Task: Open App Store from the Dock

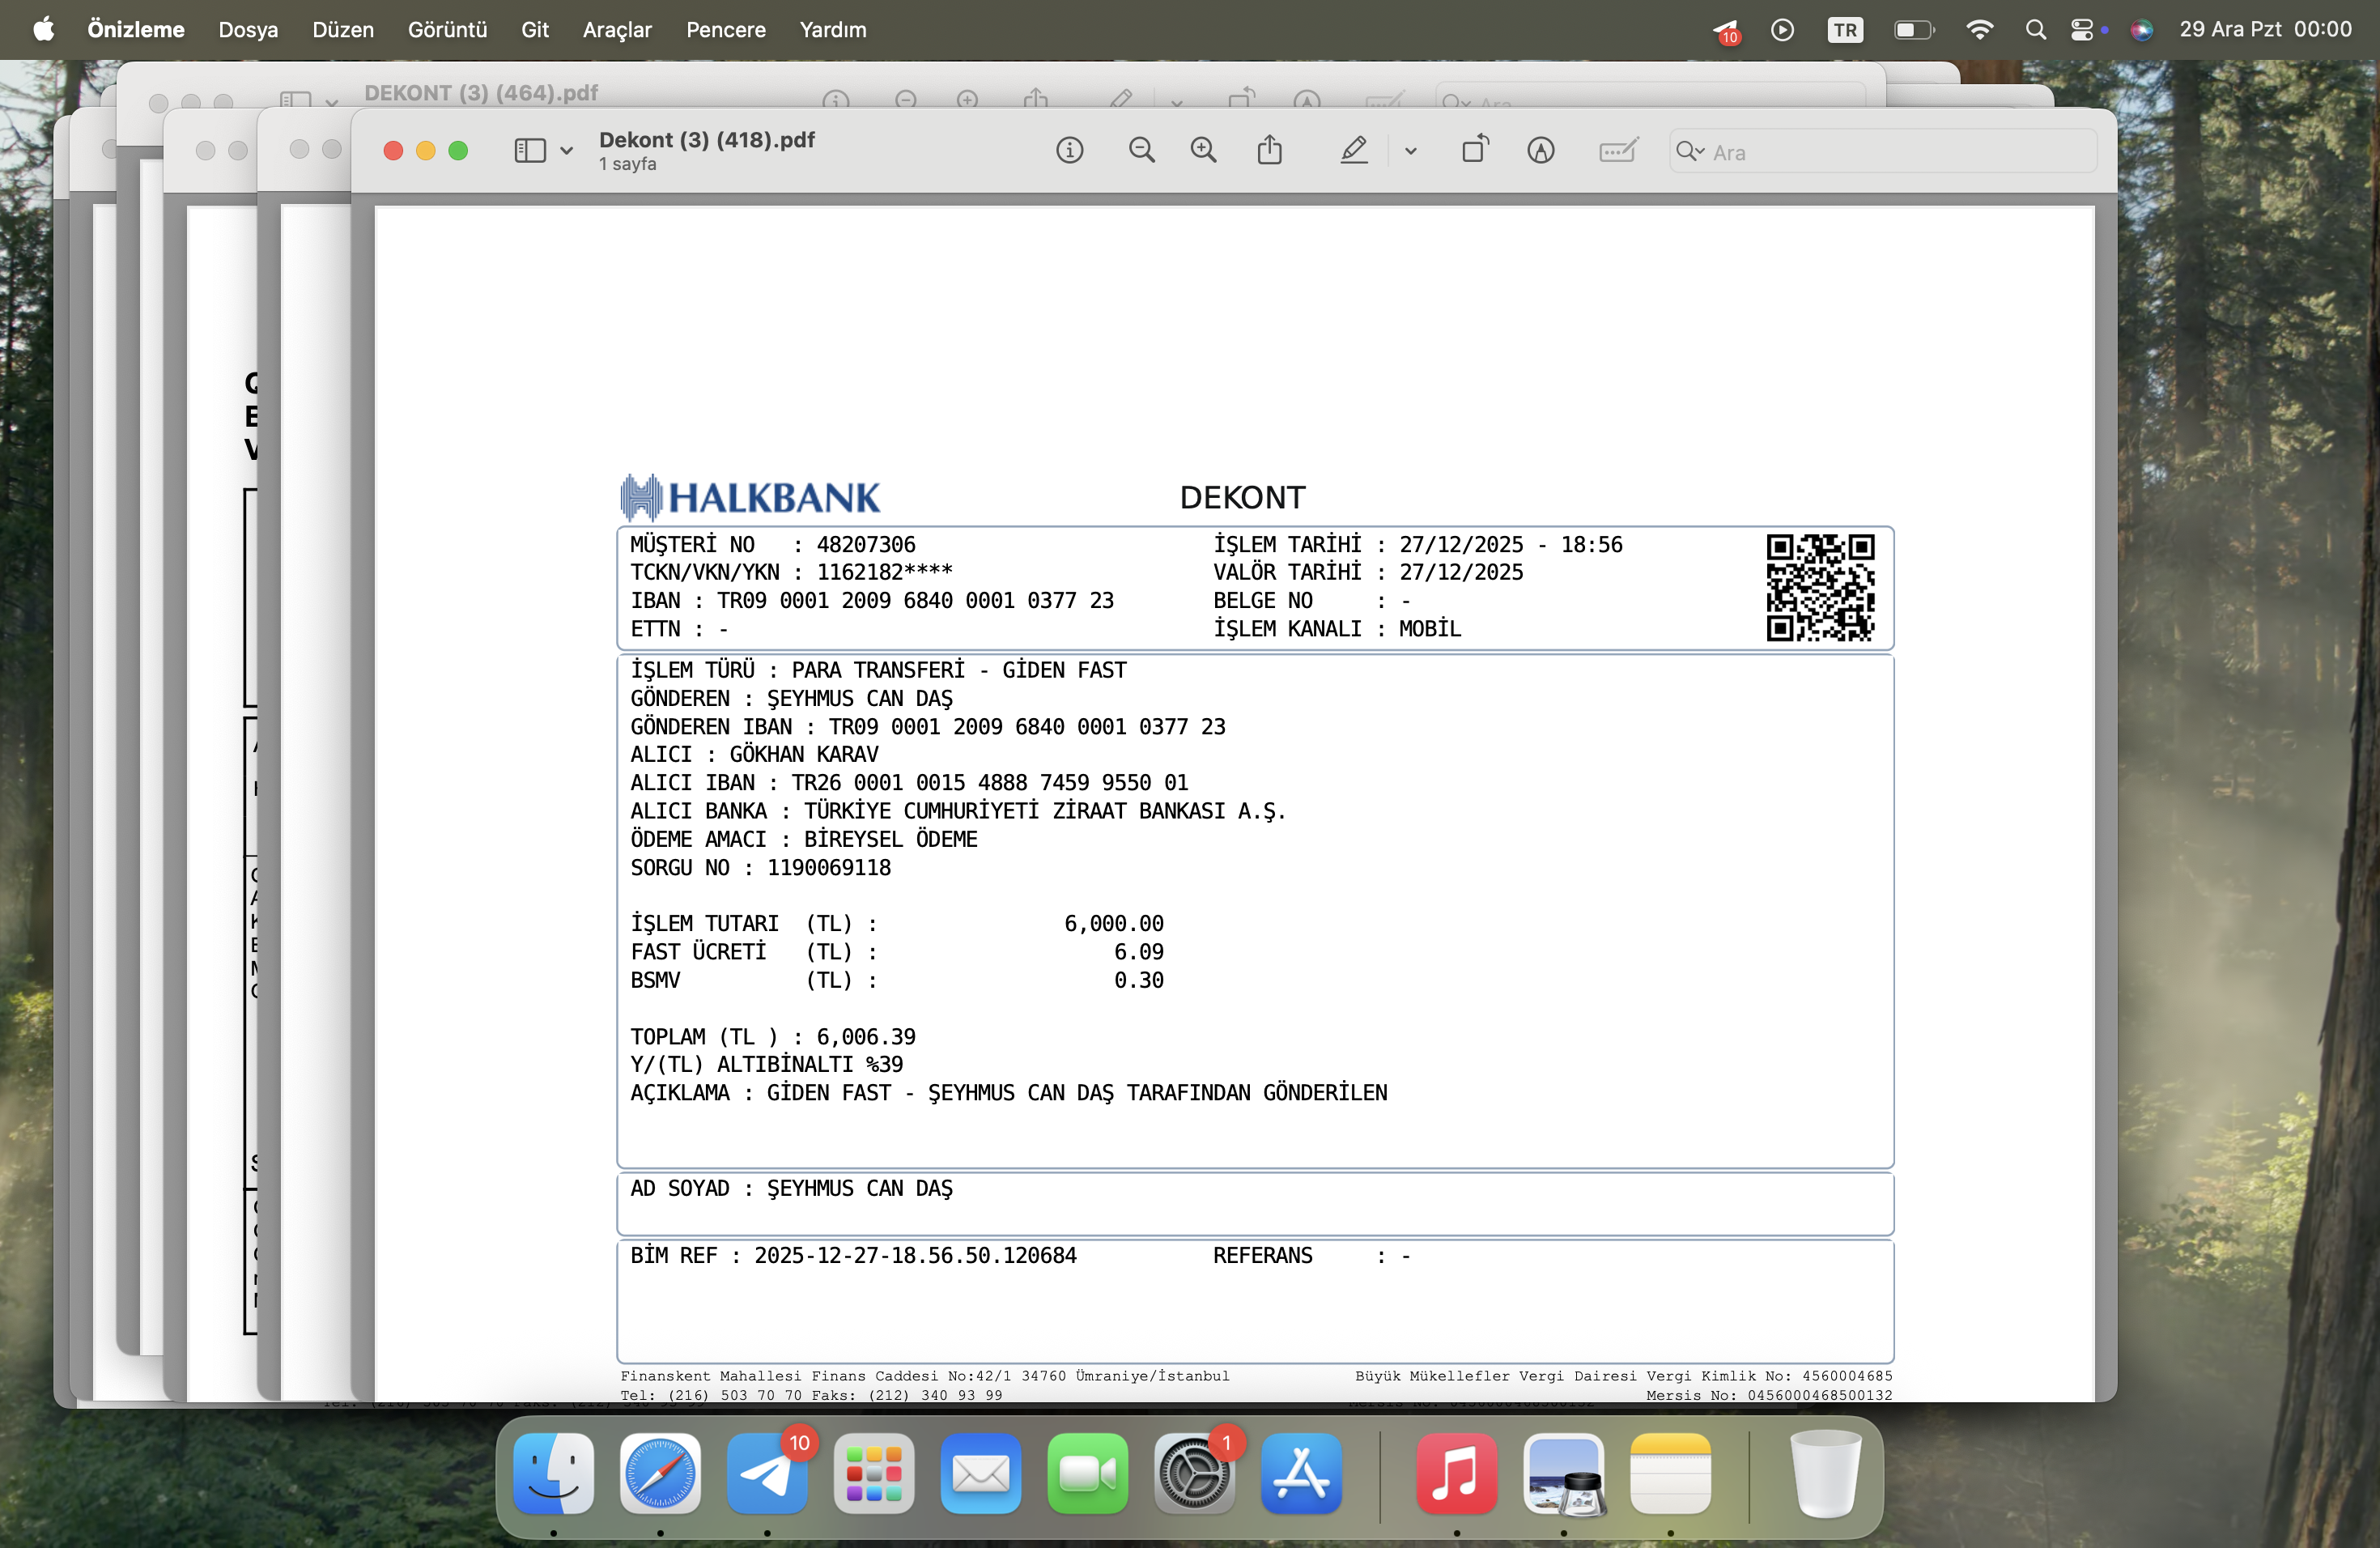Action: tap(1302, 1473)
